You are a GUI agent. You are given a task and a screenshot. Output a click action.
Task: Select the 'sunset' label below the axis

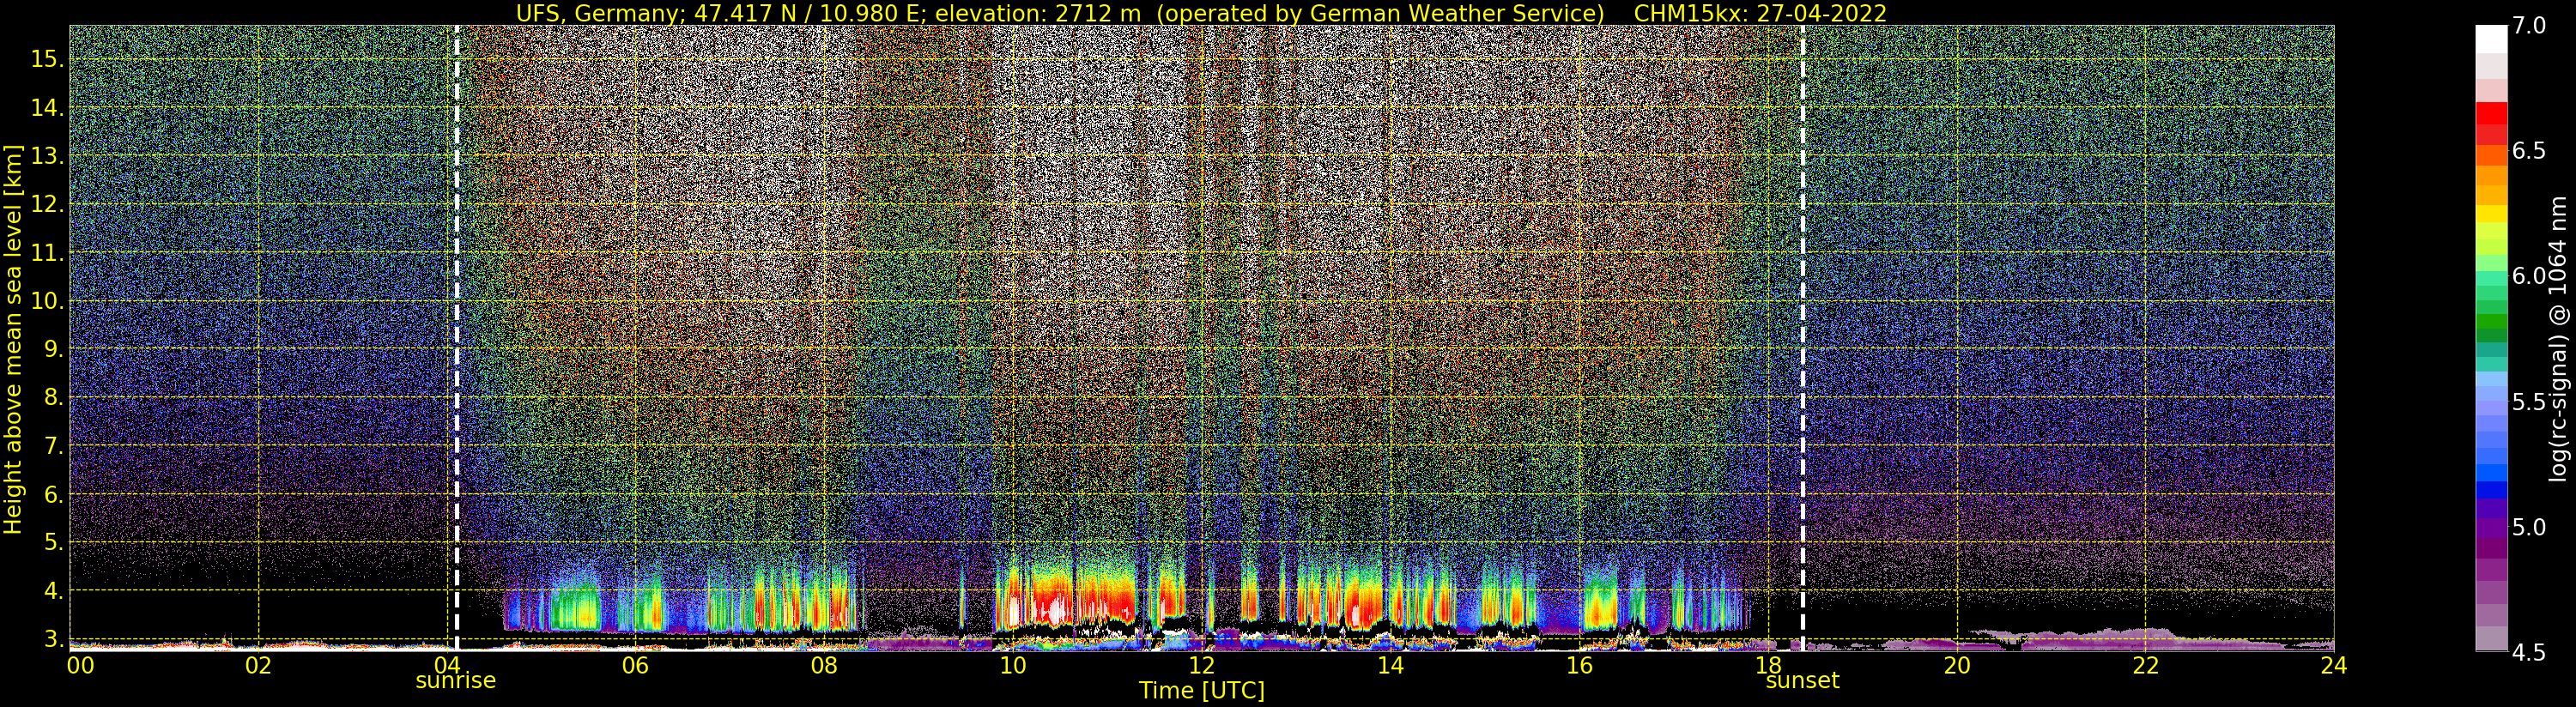pyautogui.click(x=1802, y=681)
